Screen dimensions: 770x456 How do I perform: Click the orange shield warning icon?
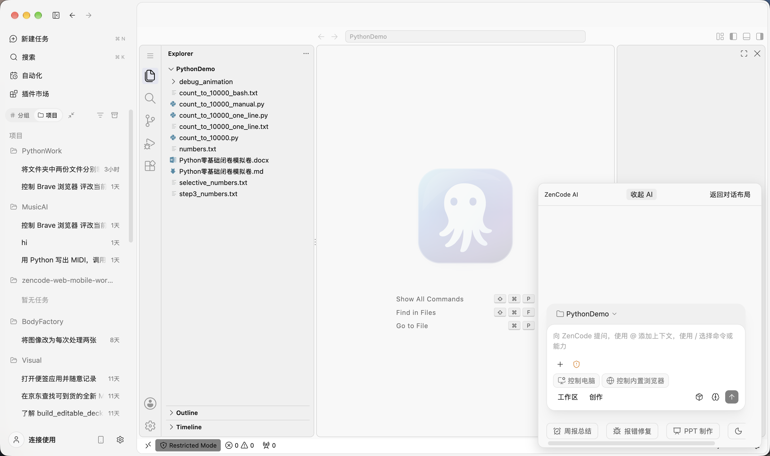[x=576, y=364]
